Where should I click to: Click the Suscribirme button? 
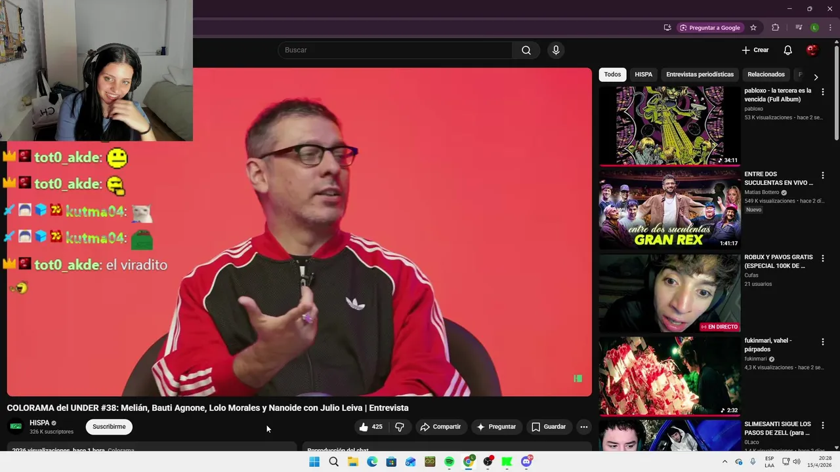click(x=109, y=427)
